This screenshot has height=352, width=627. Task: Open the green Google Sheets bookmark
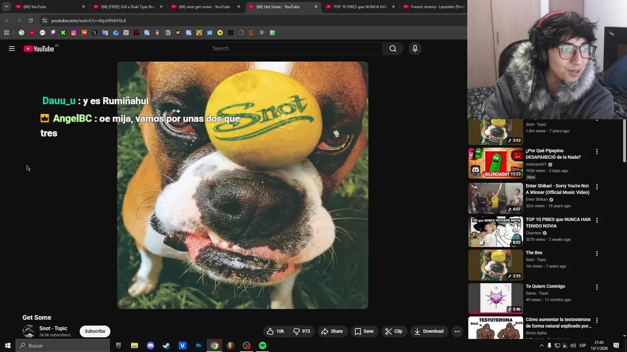[272, 33]
